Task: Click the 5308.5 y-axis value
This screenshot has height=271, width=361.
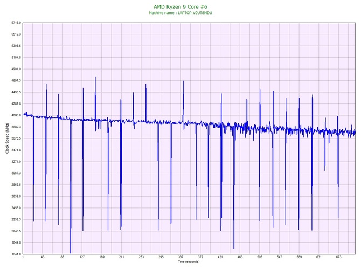Action: pyautogui.click(x=16, y=46)
